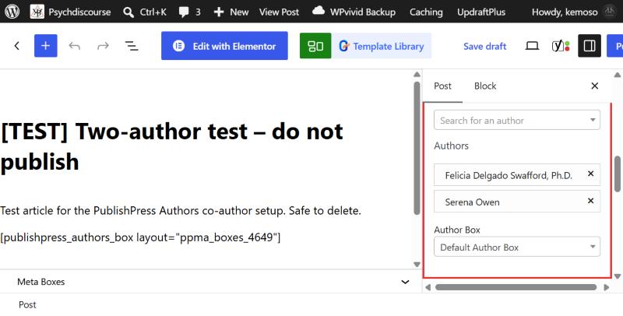Viewport: 623px width, 316px height.
Task: Undo the last change
Action: tap(74, 46)
